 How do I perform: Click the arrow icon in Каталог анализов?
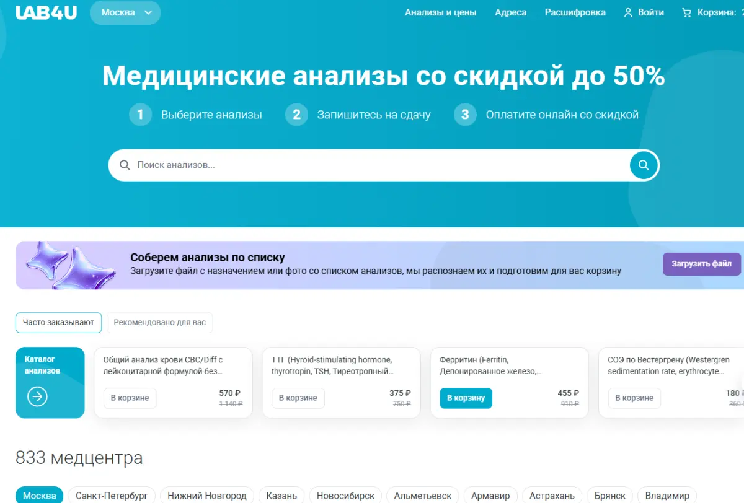point(38,396)
